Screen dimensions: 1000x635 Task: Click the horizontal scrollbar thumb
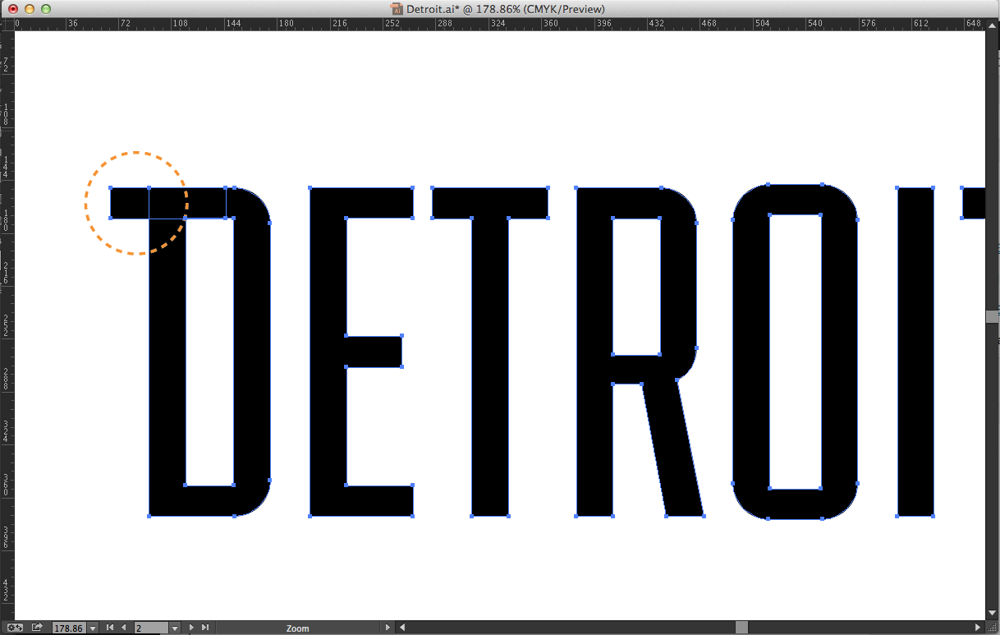[741, 628]
